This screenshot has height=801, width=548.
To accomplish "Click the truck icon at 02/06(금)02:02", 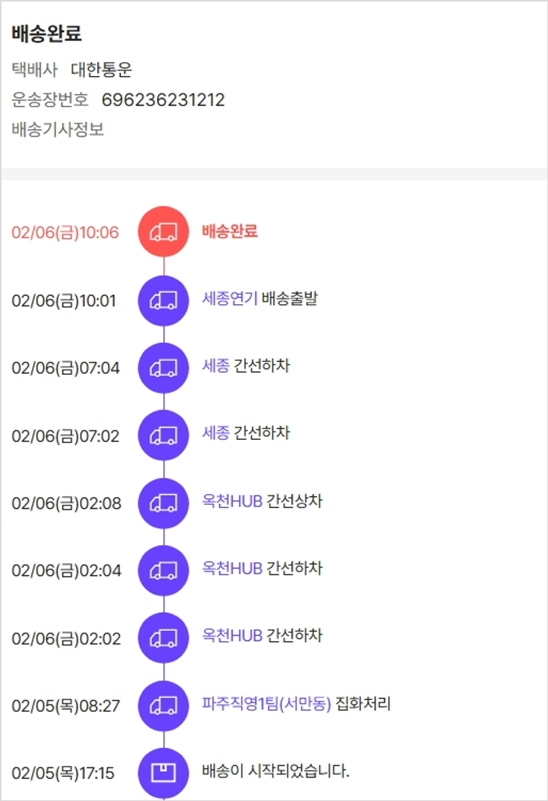I will (x=164, y=638).
